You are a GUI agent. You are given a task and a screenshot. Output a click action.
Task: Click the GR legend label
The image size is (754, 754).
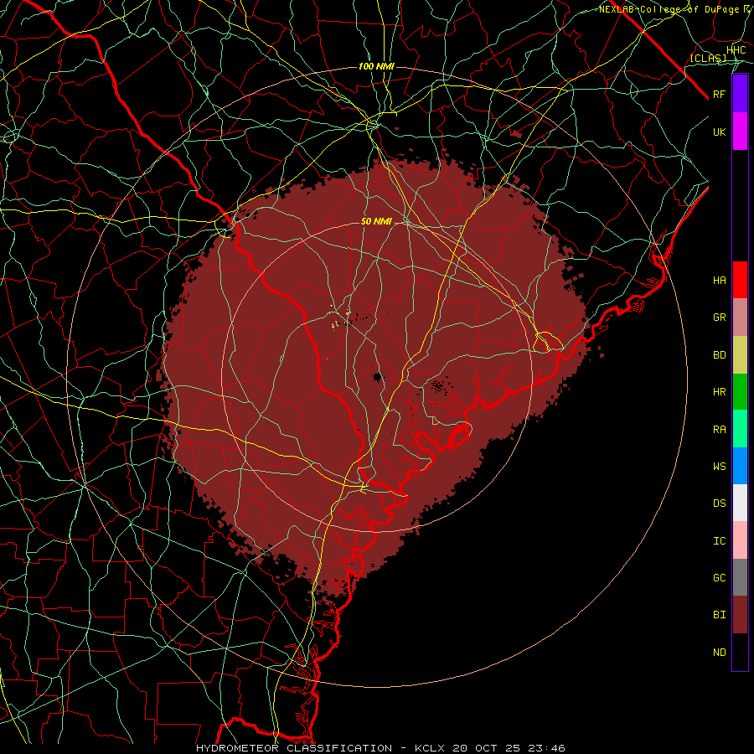(720, 318)
